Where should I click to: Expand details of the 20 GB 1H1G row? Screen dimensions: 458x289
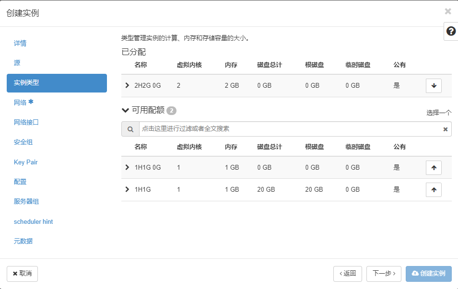[x=127, y=189]
